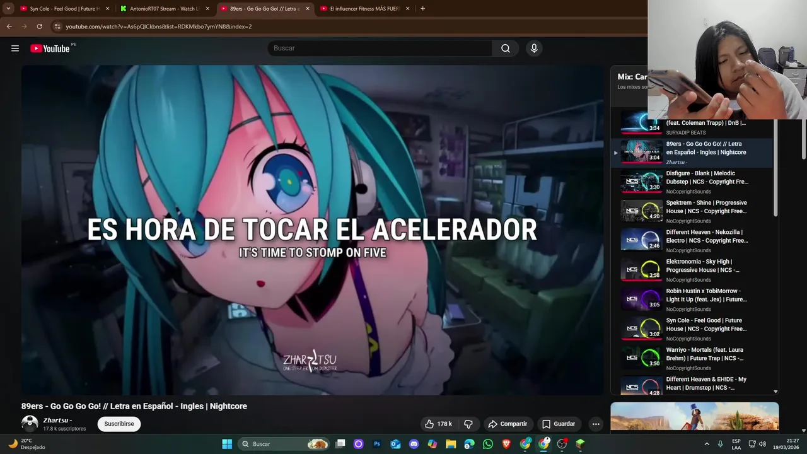Screen dimensions: 807x454
Task: Open Task View on the taskbar
Action: (x=340, y=444)
